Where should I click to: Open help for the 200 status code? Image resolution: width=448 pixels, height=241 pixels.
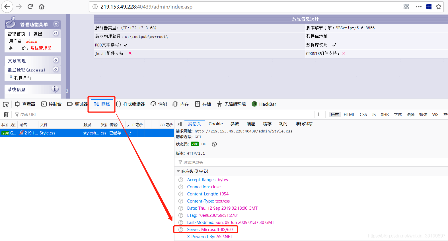(214, 144)
